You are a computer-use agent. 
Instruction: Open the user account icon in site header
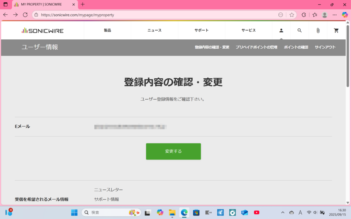click(281, 30)
